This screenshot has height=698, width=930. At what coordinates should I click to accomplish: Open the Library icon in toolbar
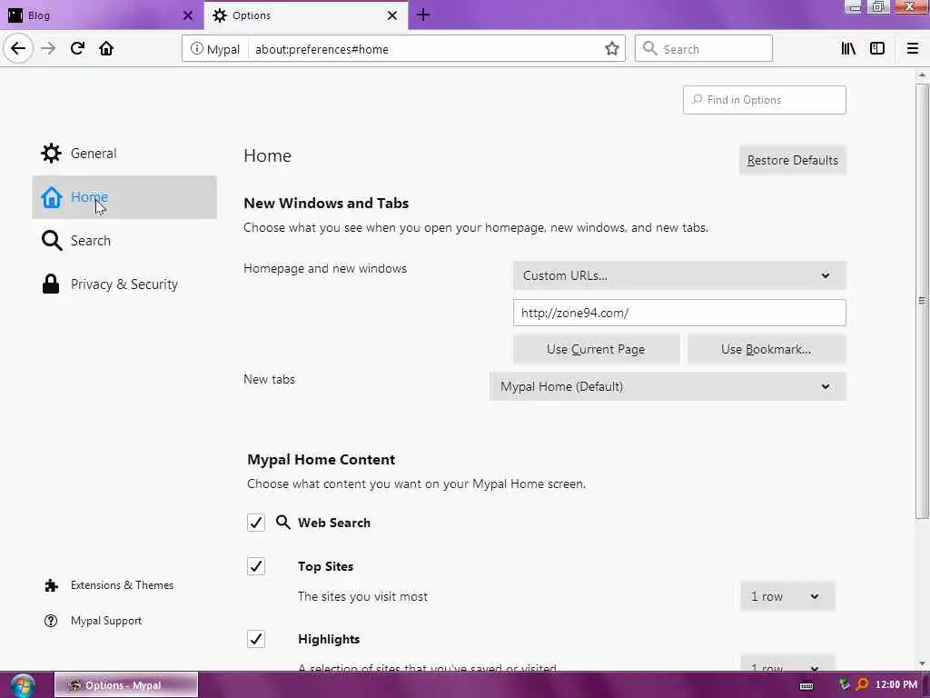tap(848, 49)
